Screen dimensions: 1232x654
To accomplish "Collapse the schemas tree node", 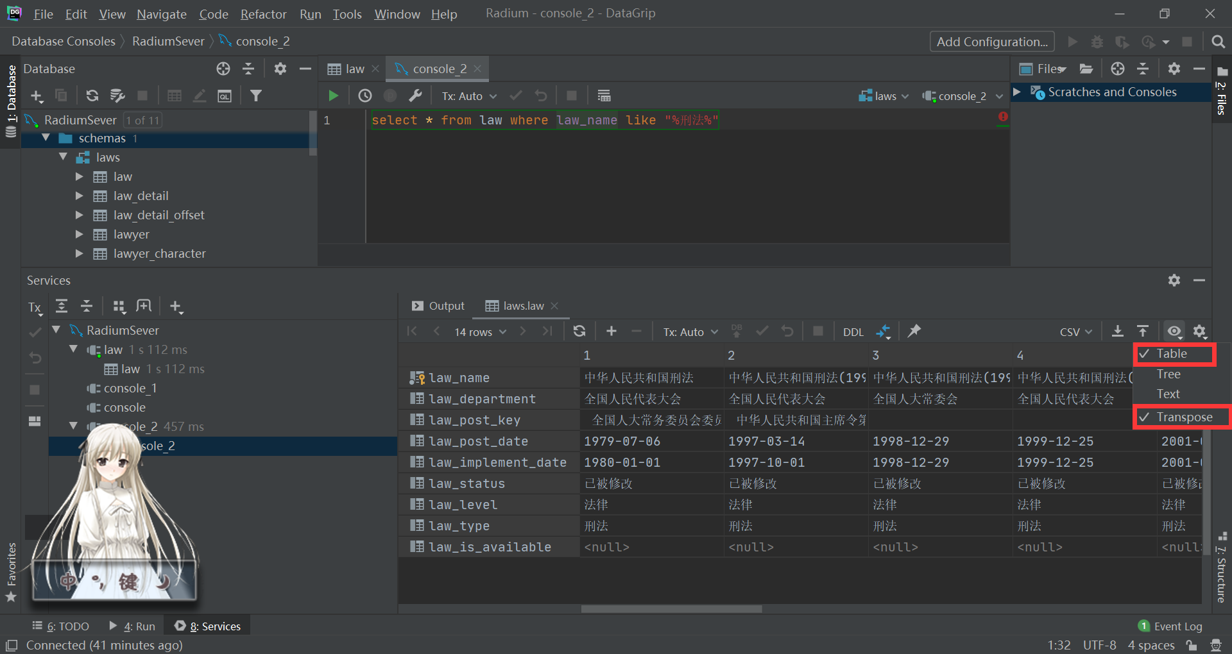I will (46, 138).
